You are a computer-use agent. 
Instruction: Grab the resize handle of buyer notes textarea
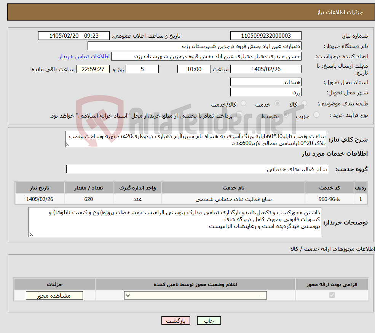pos(31,234)
